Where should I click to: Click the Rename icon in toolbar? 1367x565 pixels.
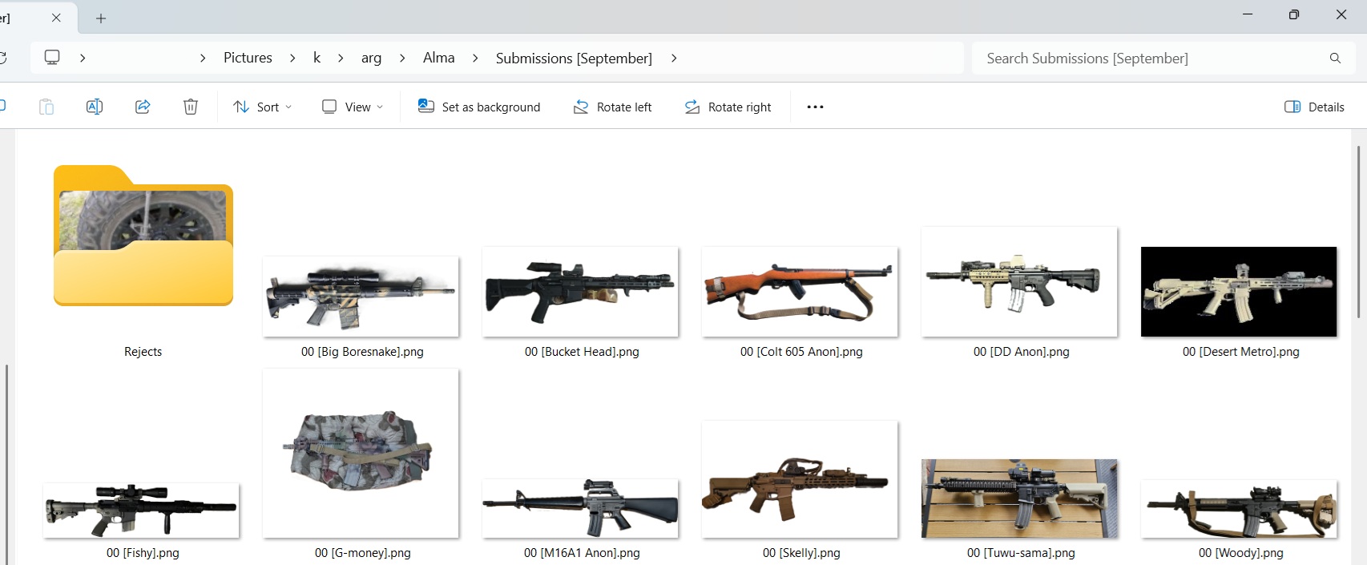coord(94,107)
